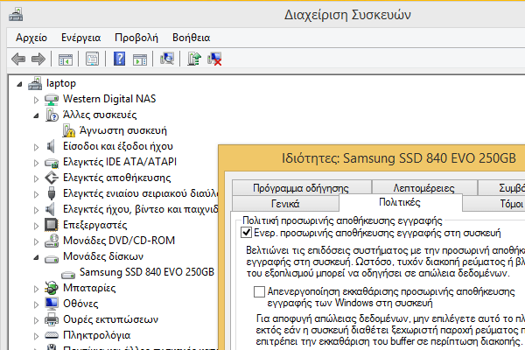Select the Πολιτικές tab
This screenshot has width=525, height=350.
tap(400, 202)
